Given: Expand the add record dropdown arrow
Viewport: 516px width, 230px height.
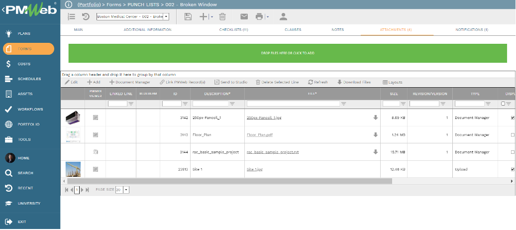Looking at the screenshot, I should pos(211,17).
